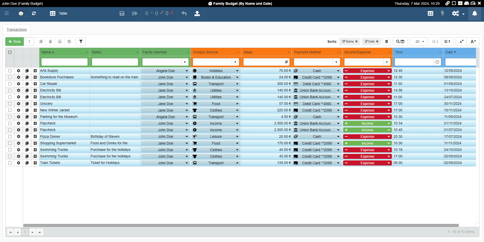
Task: Expand Family Member filter dropdown
Action: pyautogui.click(x=185, y=62)
